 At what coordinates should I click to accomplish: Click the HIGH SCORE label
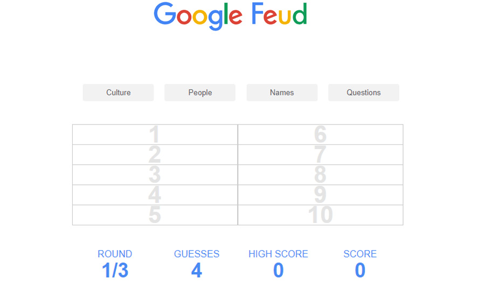pos(278,254)
